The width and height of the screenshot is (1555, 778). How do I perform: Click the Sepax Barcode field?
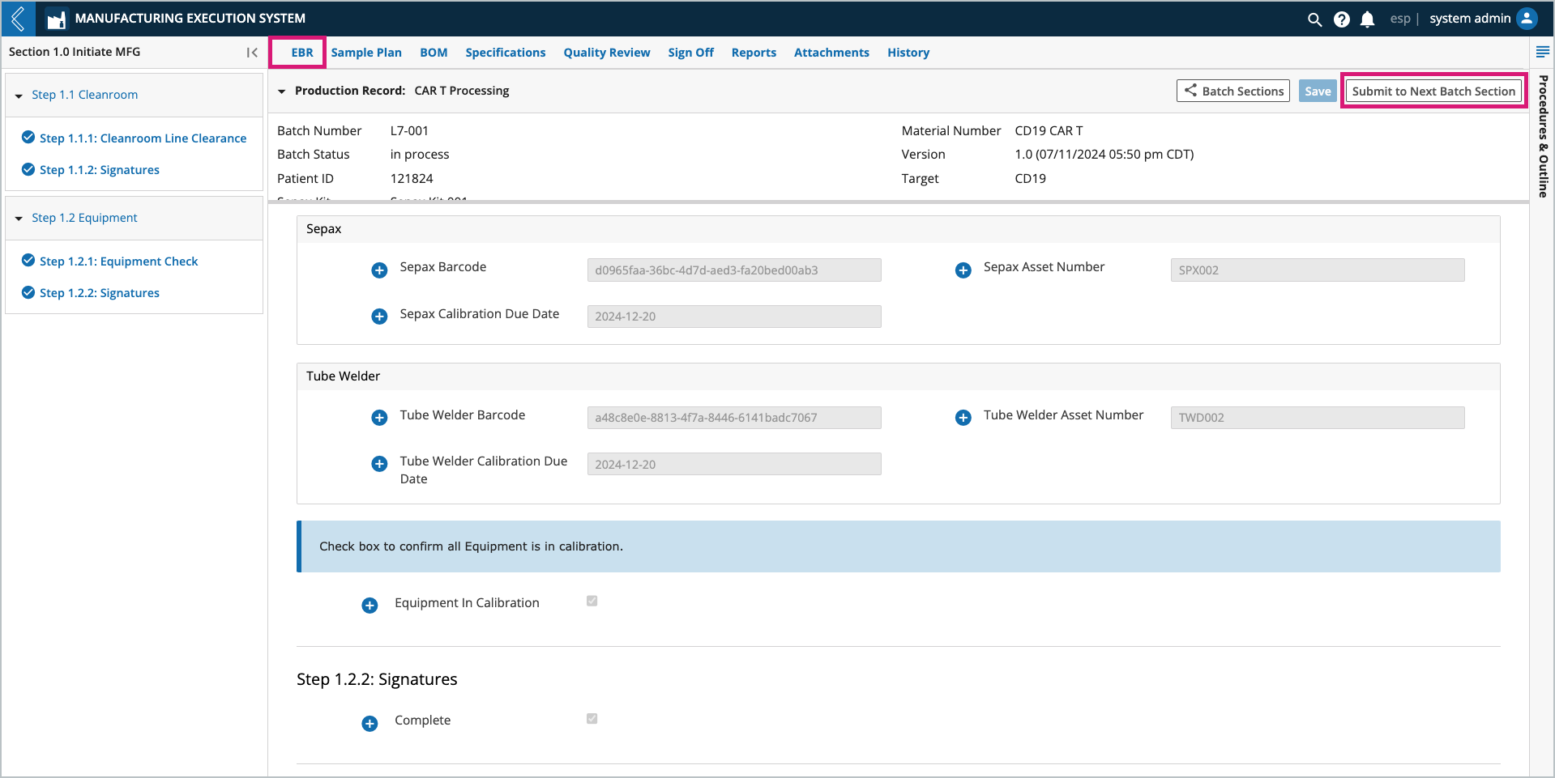734,270
